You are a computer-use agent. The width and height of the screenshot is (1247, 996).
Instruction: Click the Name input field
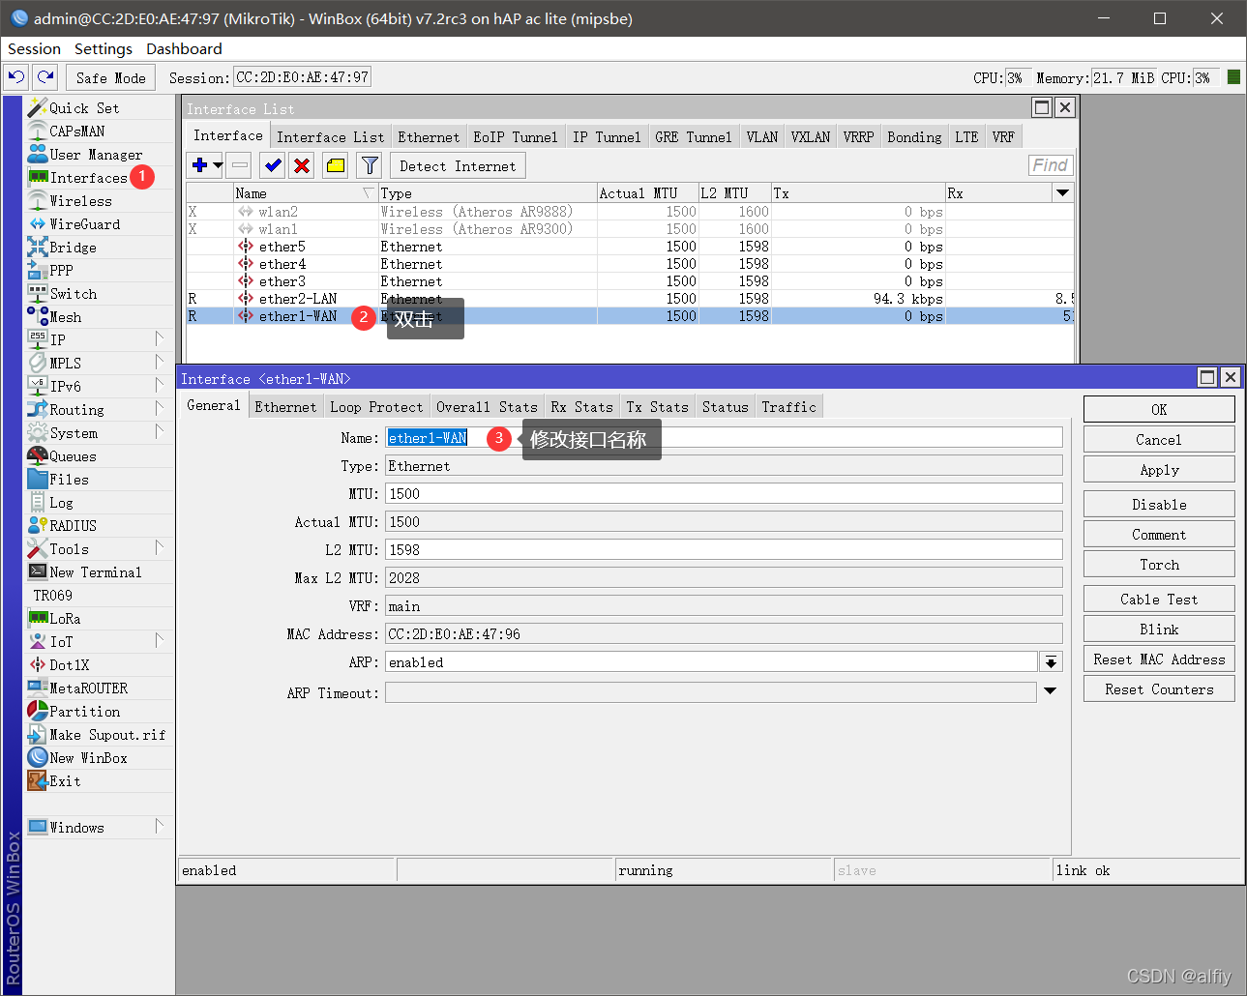(724, 437)
